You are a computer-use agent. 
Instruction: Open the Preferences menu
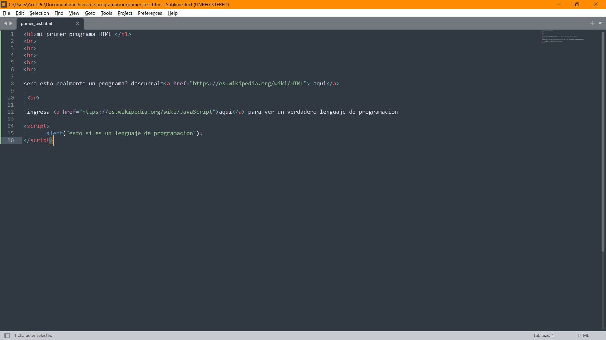click(150, 13)
